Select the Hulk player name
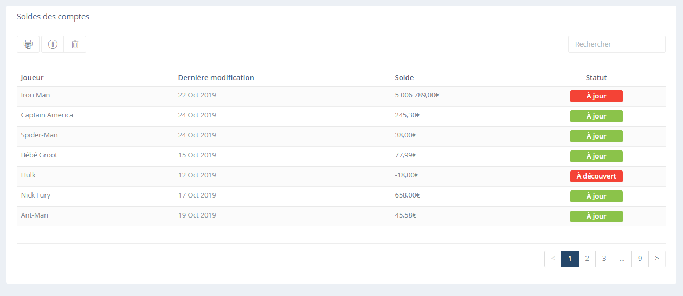The height and width of the screenshot is (296, 683). pyautogui.click(x=28, y=175)
